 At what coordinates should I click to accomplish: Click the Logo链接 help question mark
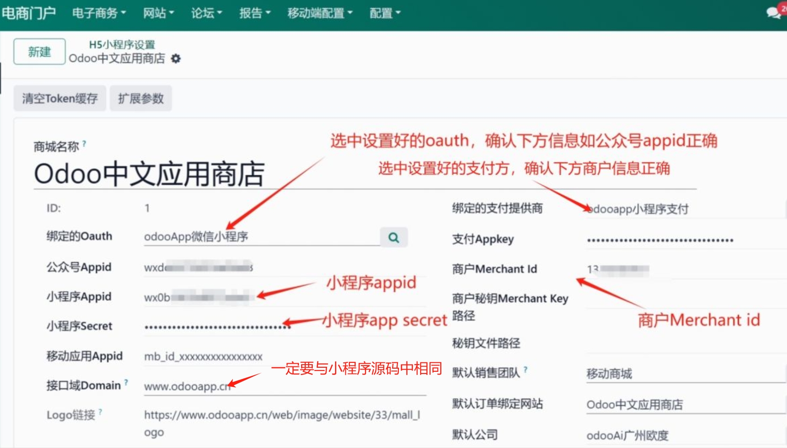pyautogui.click(x=100, y=412)
